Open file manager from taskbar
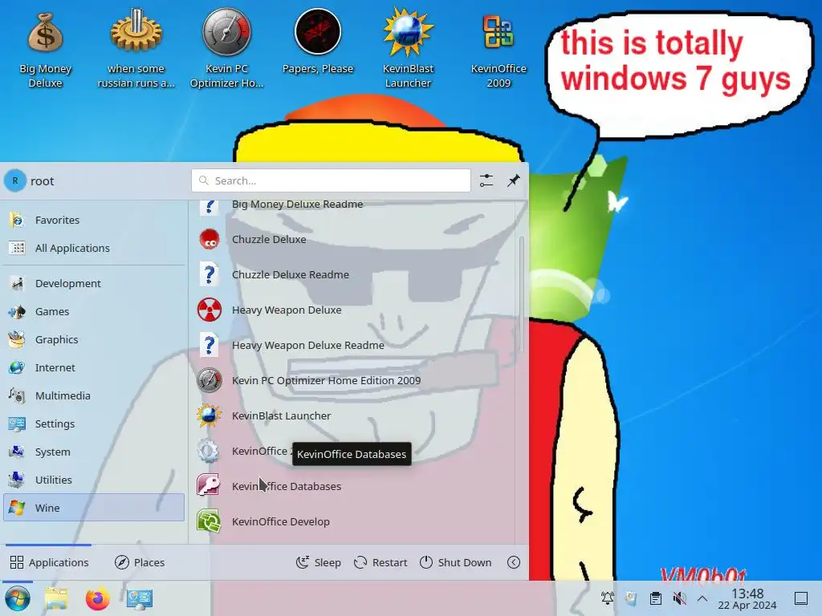 point(56,598)
